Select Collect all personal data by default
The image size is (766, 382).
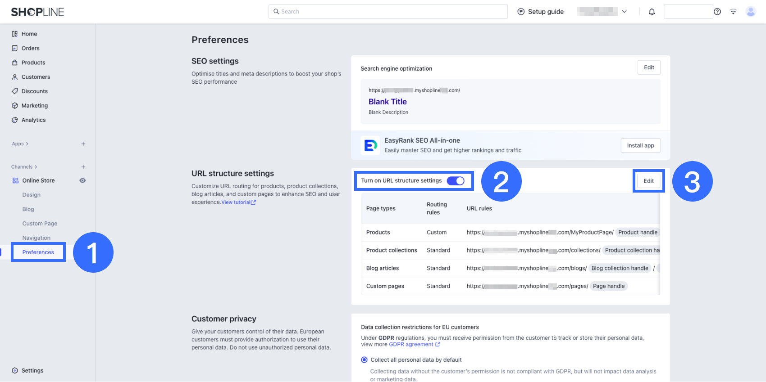click(365, 360)
